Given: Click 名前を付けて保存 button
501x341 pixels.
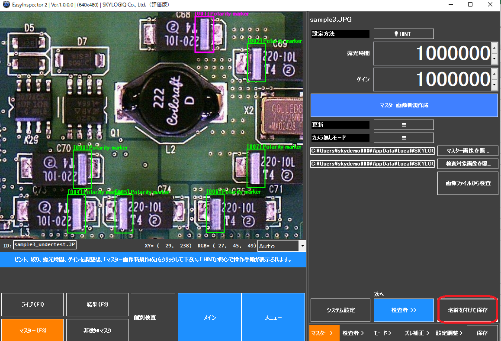Looking at the screenshot, I should pos(468,310).
